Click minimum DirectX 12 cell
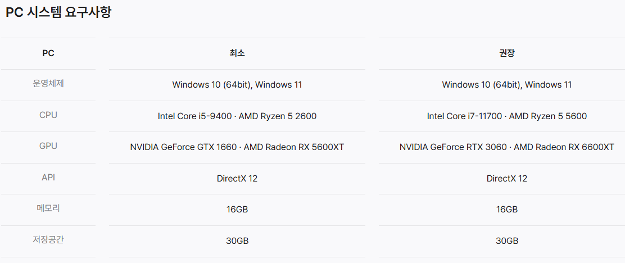 [x=237, y=179]
